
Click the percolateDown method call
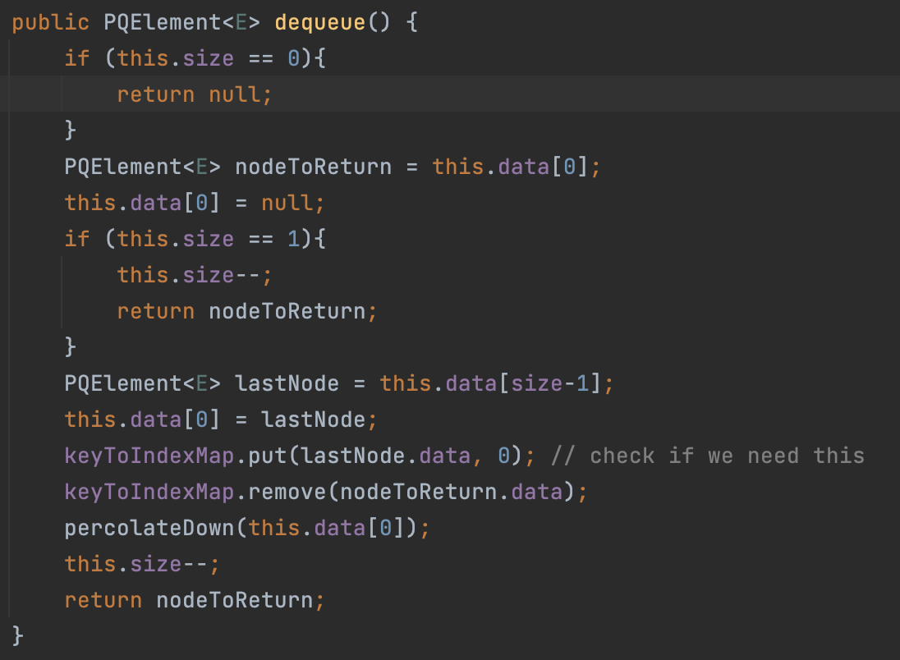(x=149, y=528)
